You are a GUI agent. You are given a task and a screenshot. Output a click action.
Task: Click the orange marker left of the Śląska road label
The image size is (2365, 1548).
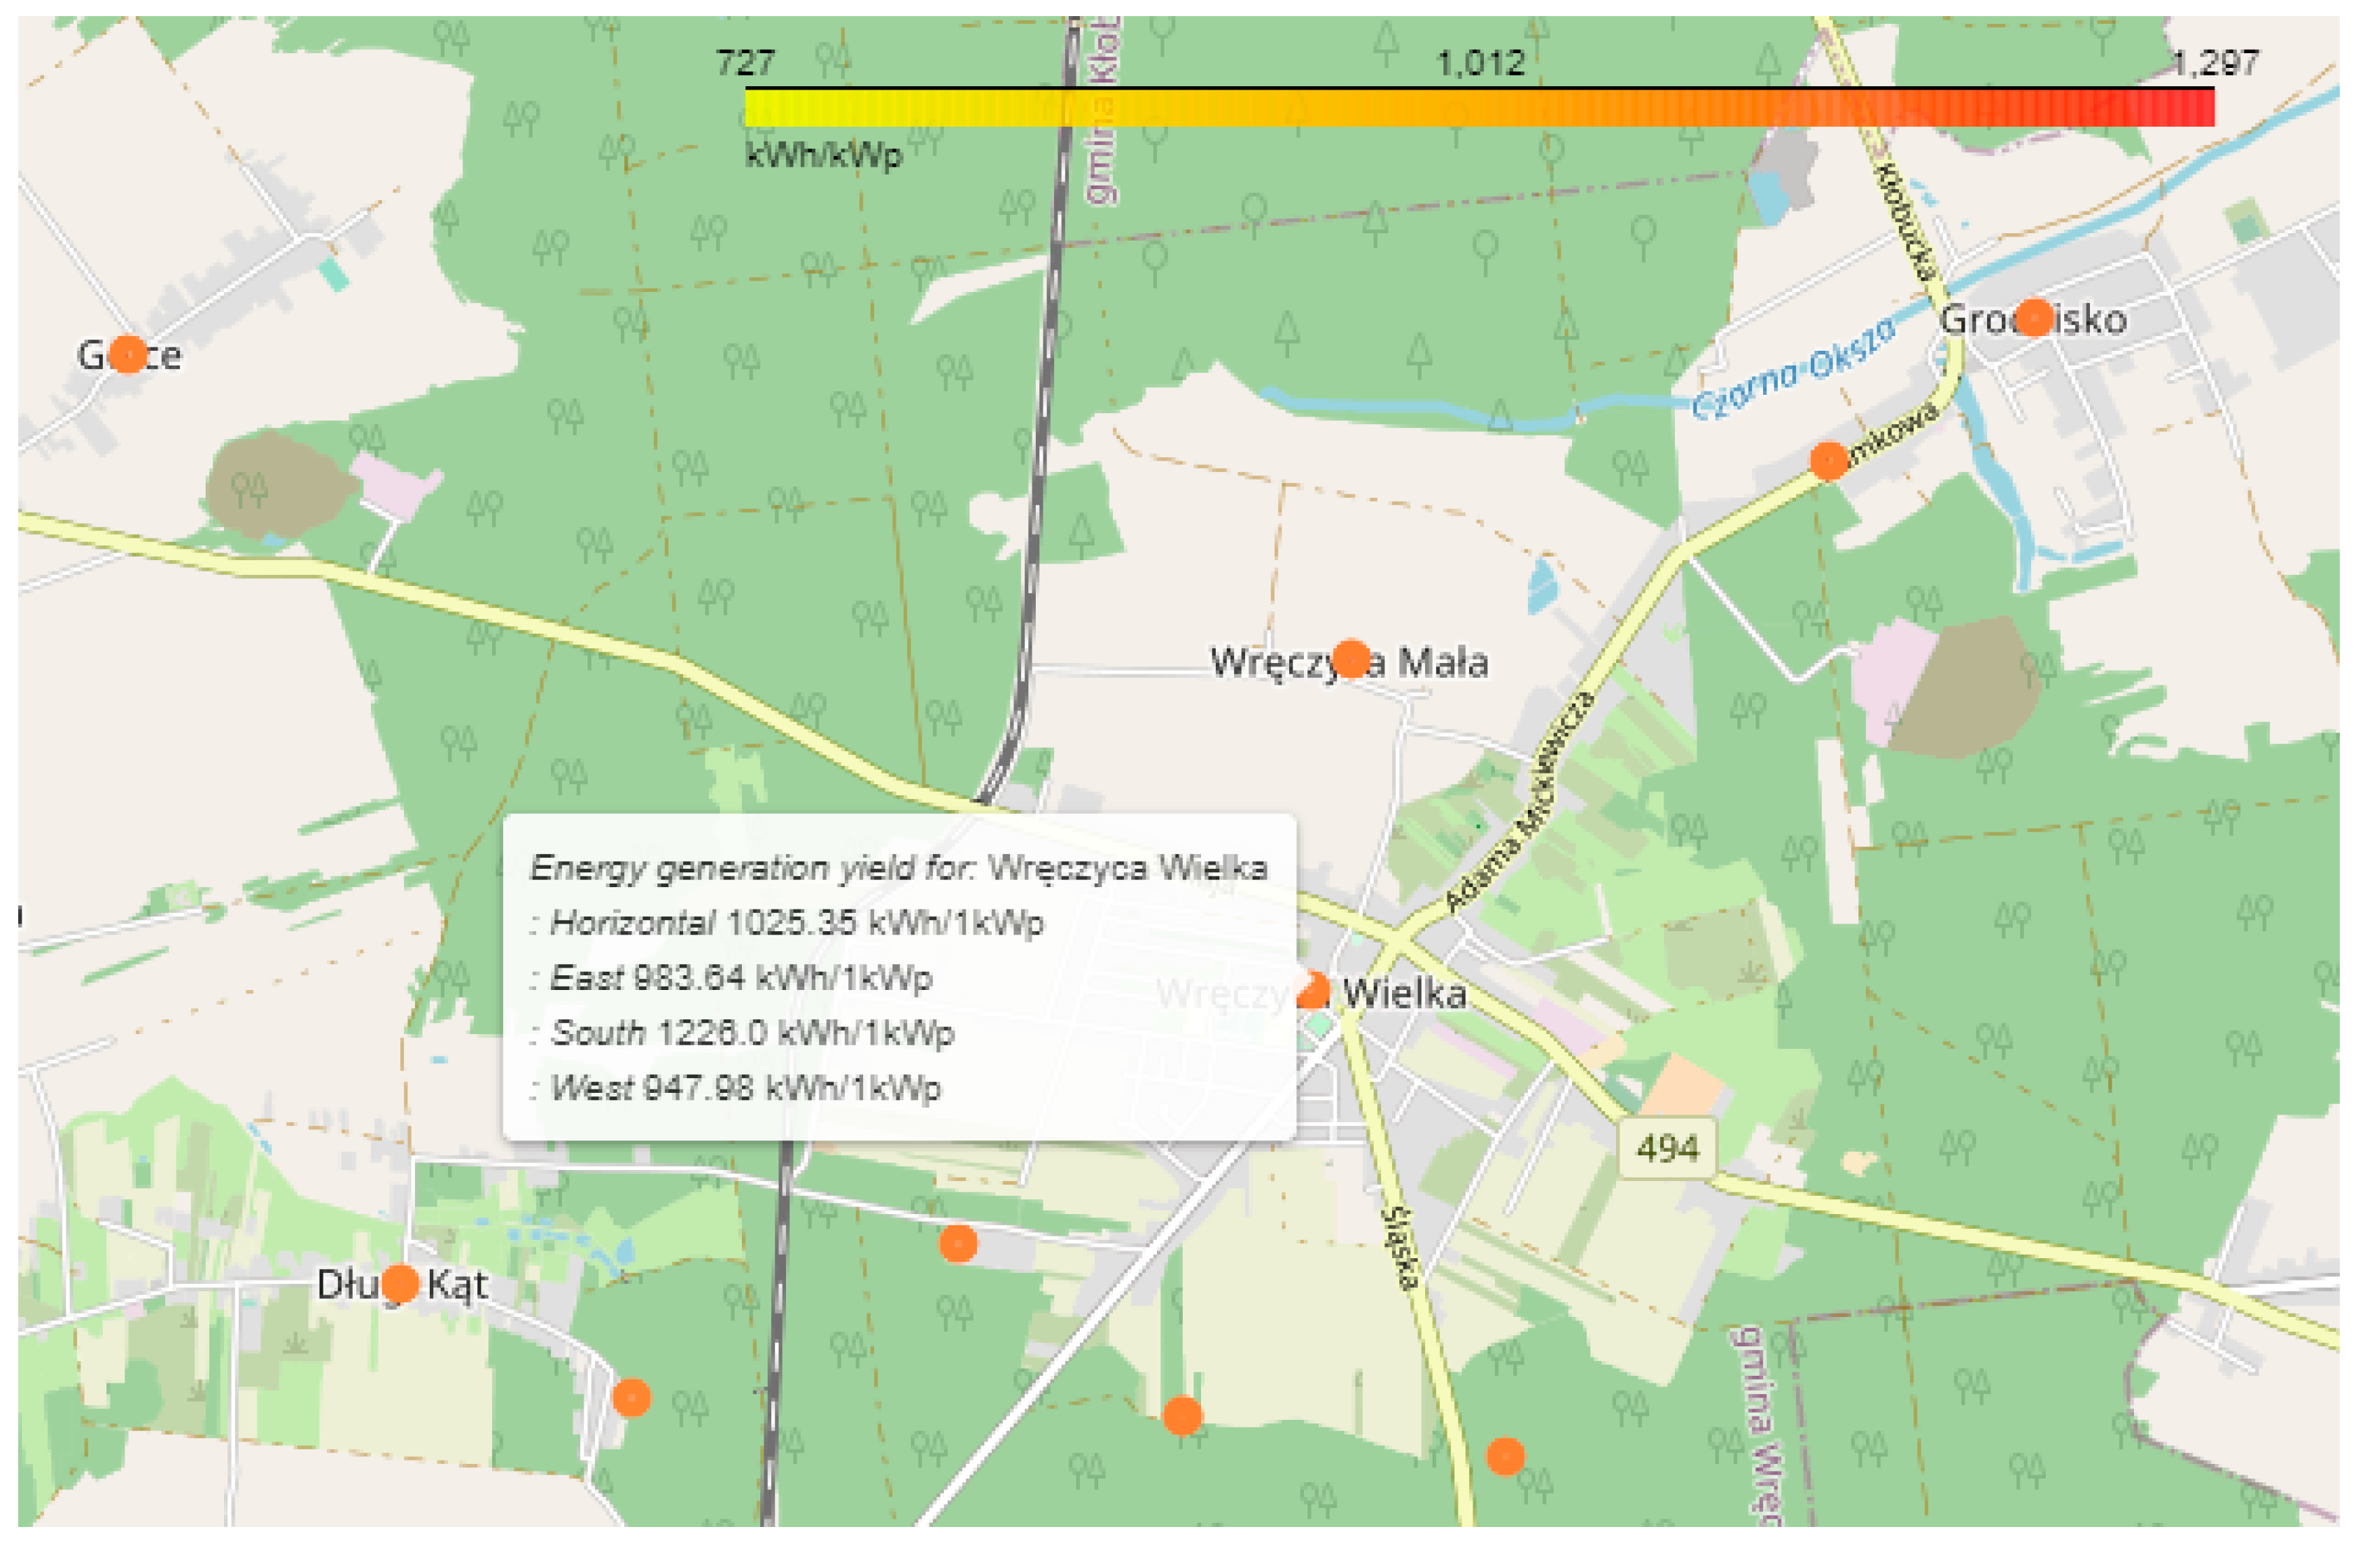[1181, 1416]
